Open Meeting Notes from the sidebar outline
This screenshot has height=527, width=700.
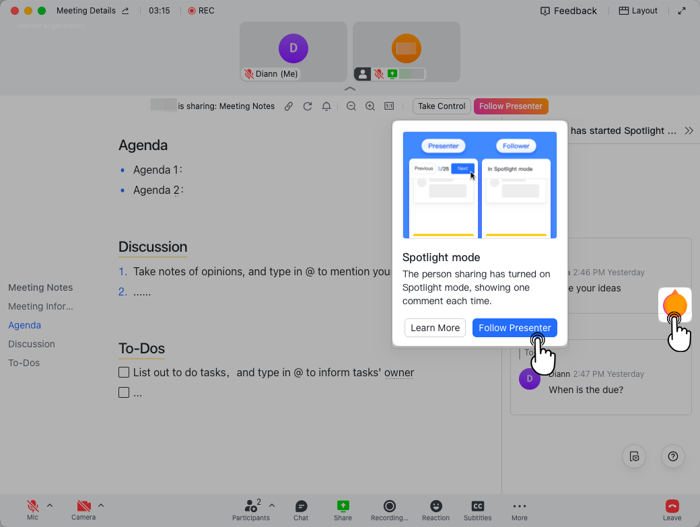point(40,287)
